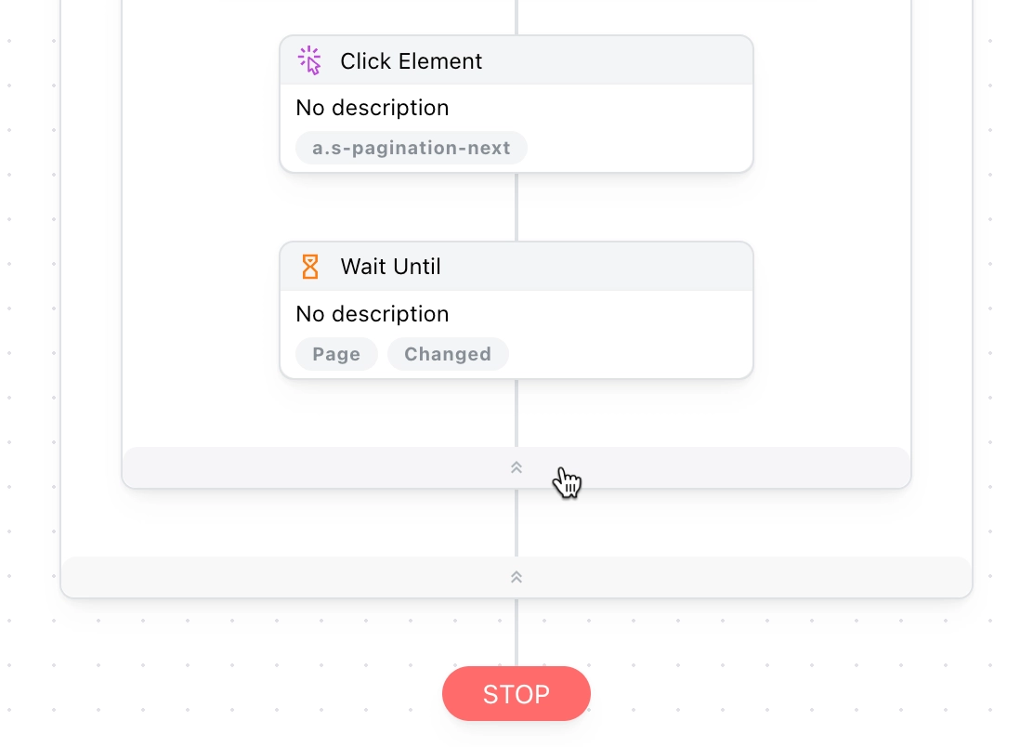The height and width of the screenshot is (747, 1033).
Task: Click connector between inner and outer collapse bars
Action: (x=516, y=523)
